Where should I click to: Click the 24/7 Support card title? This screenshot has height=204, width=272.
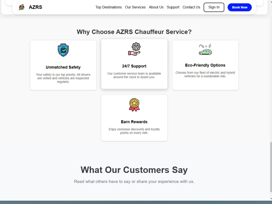134,66
